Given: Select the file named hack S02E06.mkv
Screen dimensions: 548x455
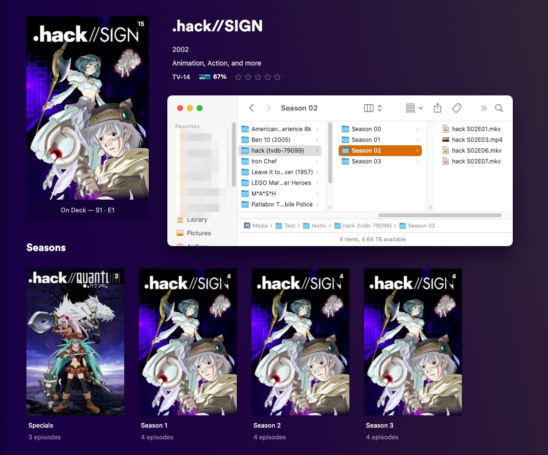Looking at the screenshot, I should click(477, 151).
